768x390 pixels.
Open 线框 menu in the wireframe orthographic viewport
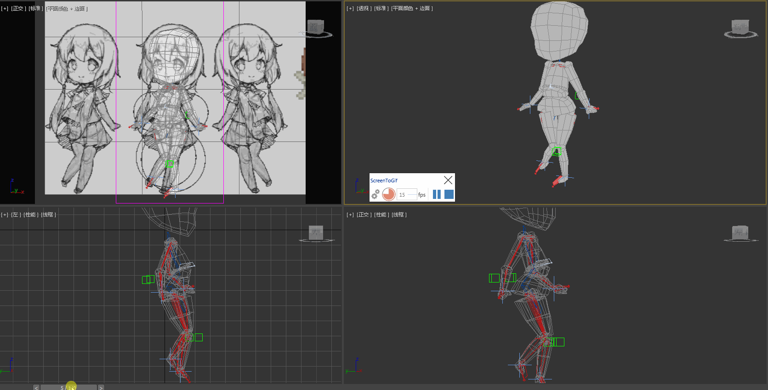(x=399, y=215)
